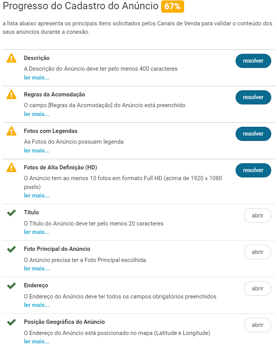Click abrir for Posição Geográfica do Anúncio

pyautogui.click(x=257, y=325)
